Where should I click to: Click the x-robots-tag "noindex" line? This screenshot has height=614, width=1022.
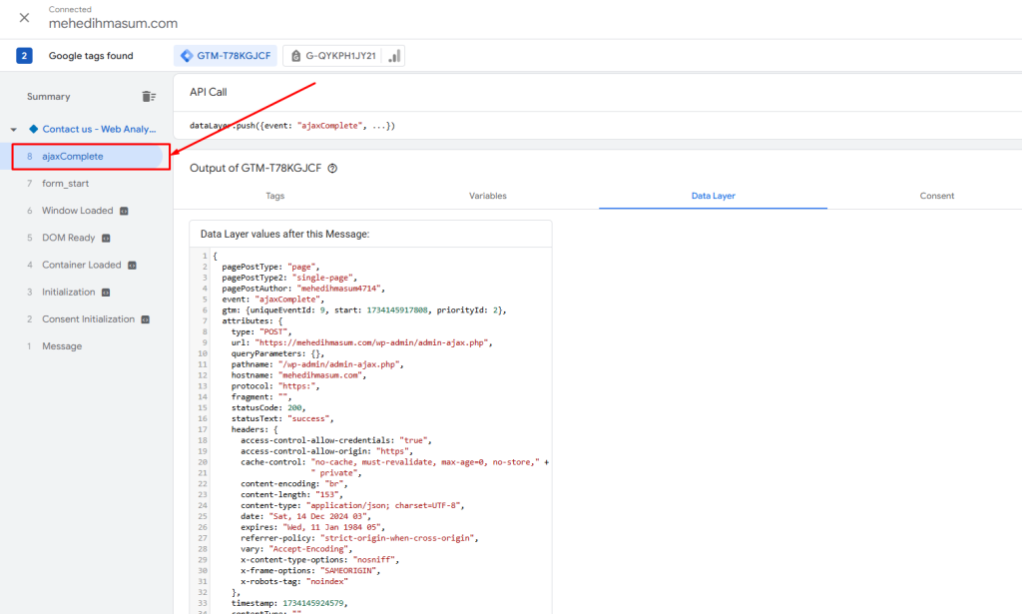click(x=294, y=581)
